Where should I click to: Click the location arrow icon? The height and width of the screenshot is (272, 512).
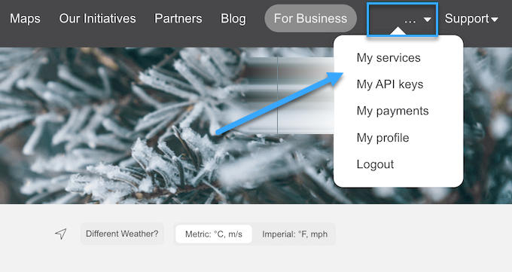point(61,234)
